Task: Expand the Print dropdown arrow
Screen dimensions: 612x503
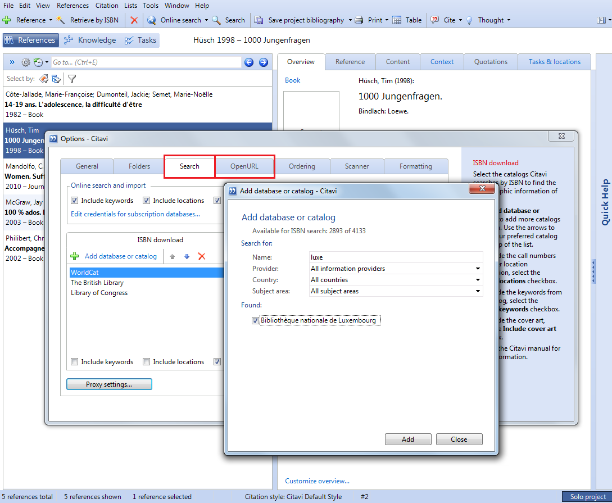Action: 387,20
